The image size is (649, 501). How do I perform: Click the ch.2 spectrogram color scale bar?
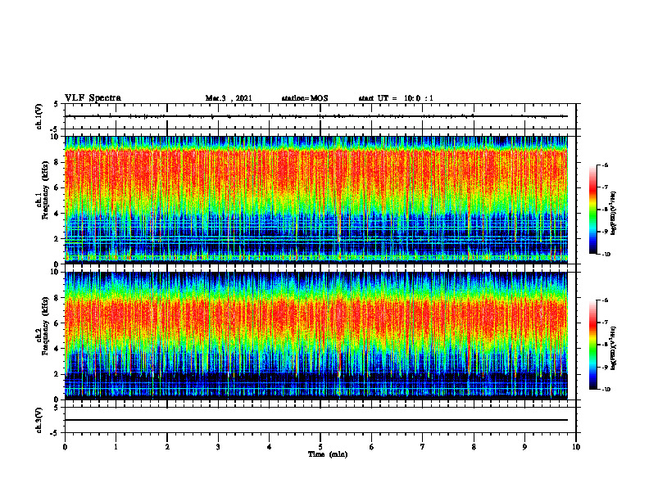[x=592, y=345]
